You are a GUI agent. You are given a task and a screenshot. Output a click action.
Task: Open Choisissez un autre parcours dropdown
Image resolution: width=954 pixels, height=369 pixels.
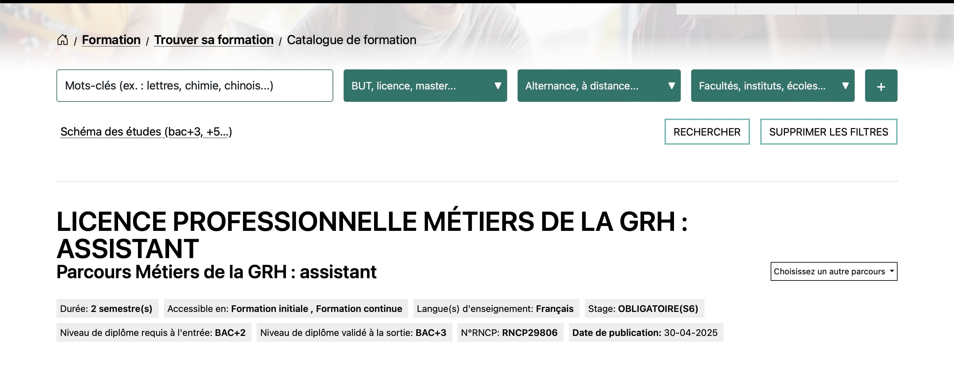(x=834, y=271)
